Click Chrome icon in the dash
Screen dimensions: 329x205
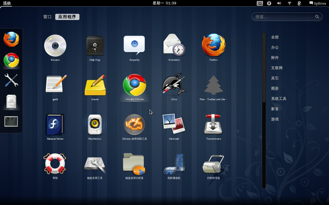[x=11, y=60]
